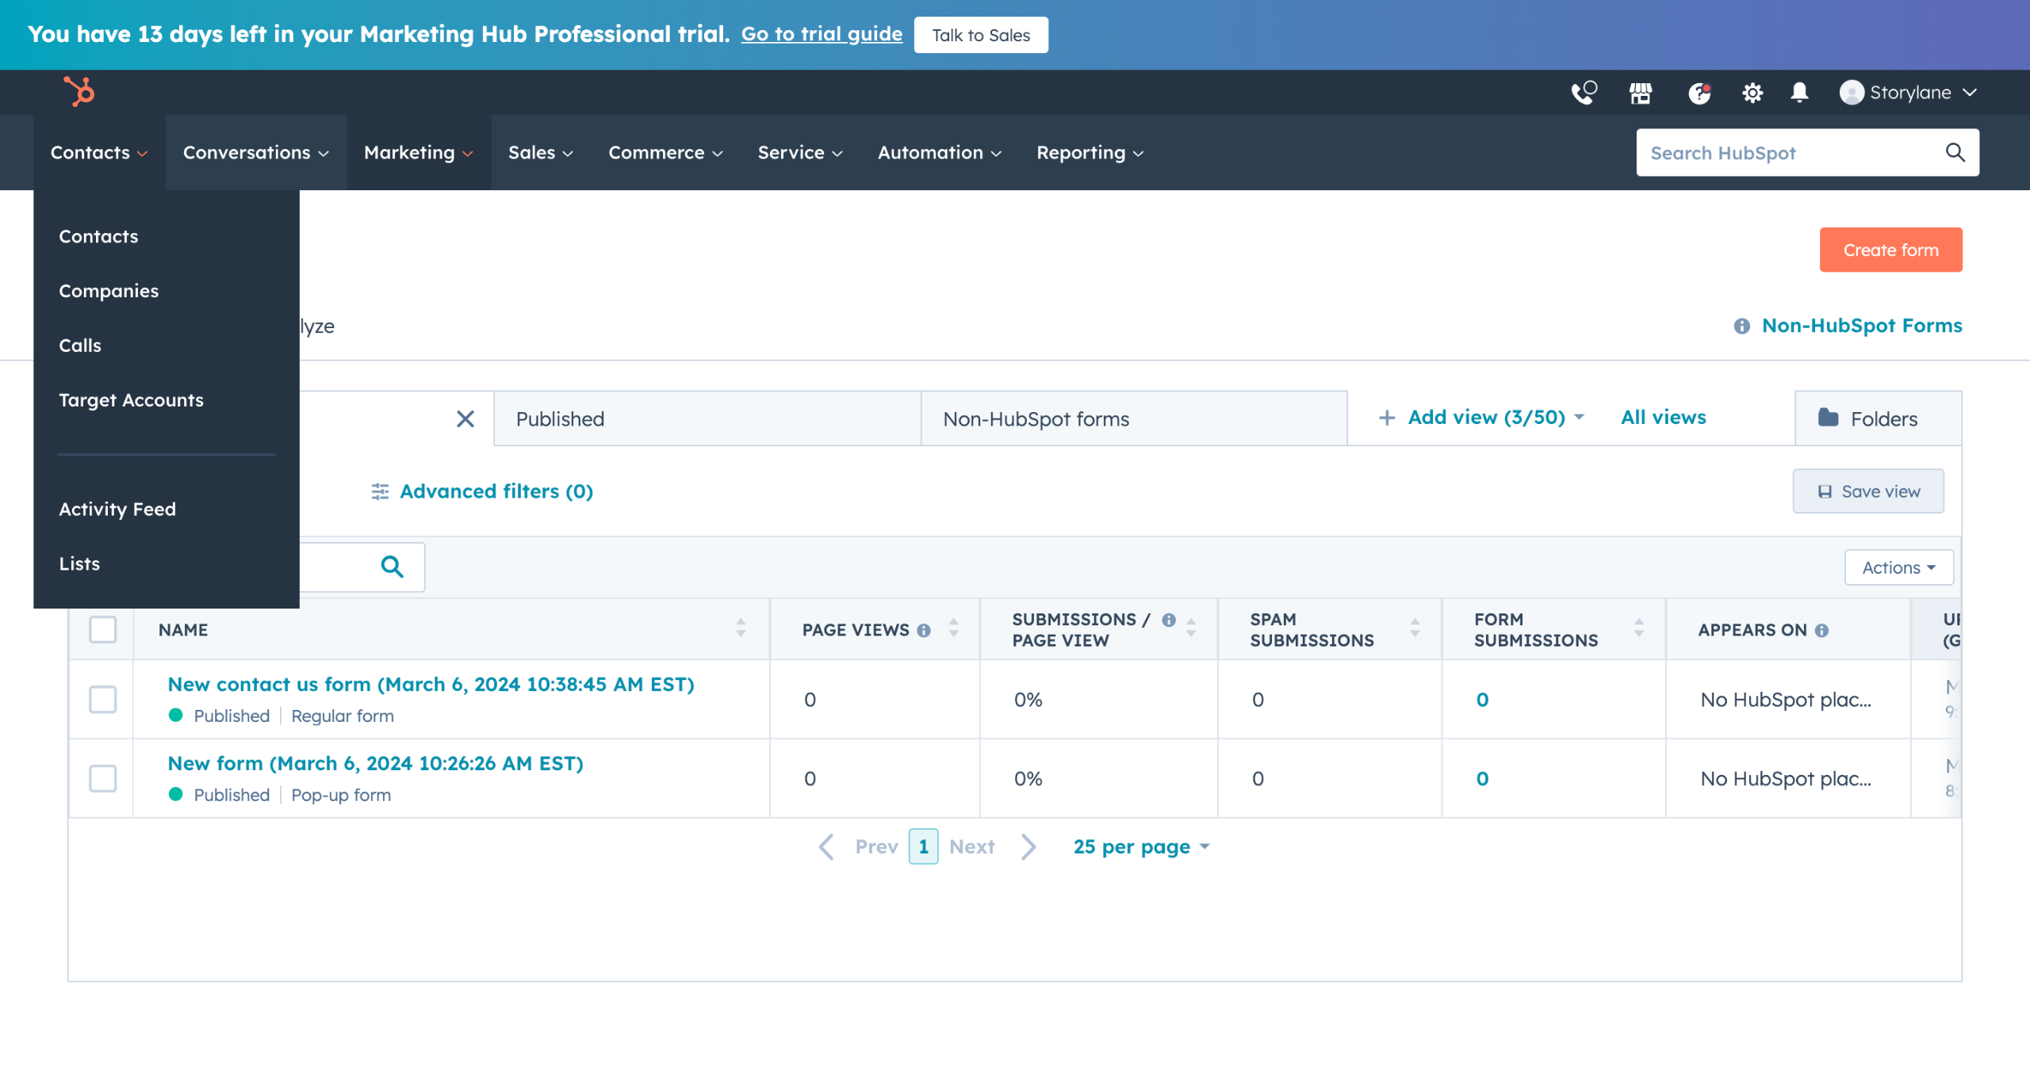Click the Non-HubSpot Forms info icon
Screen dimensions: 2030x1088
(1741, 326)
